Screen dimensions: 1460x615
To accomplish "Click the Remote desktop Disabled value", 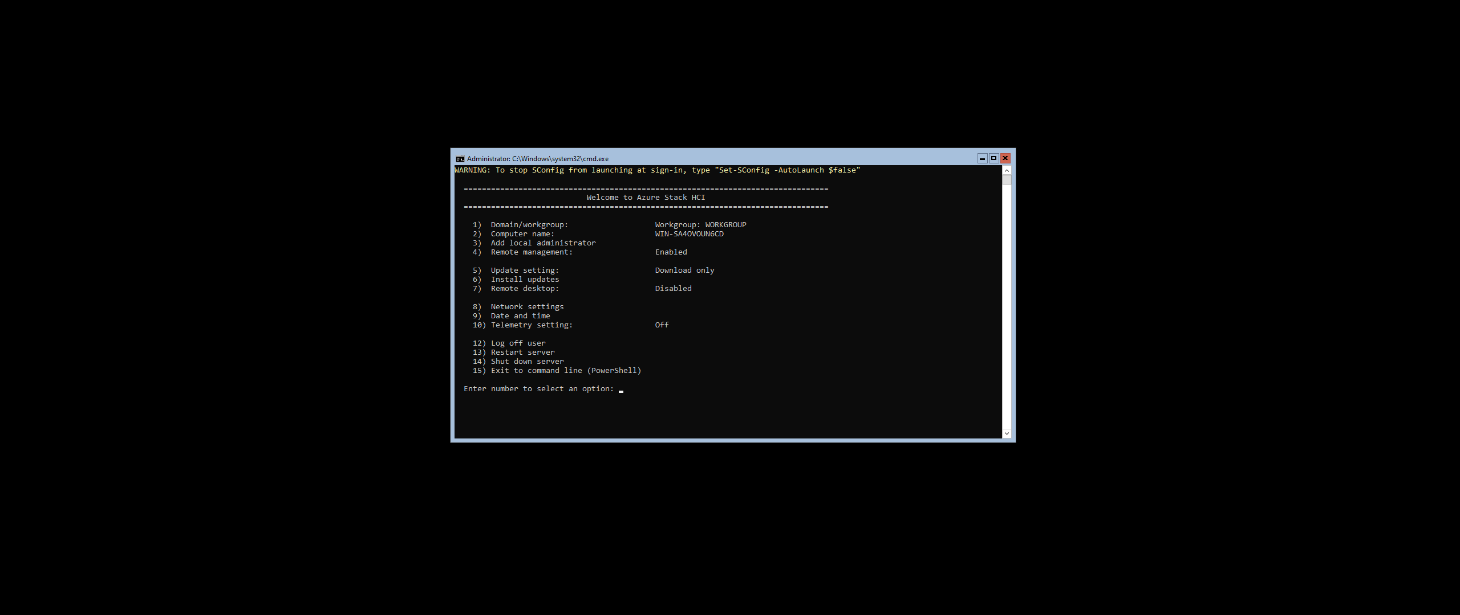I will 673,289.
